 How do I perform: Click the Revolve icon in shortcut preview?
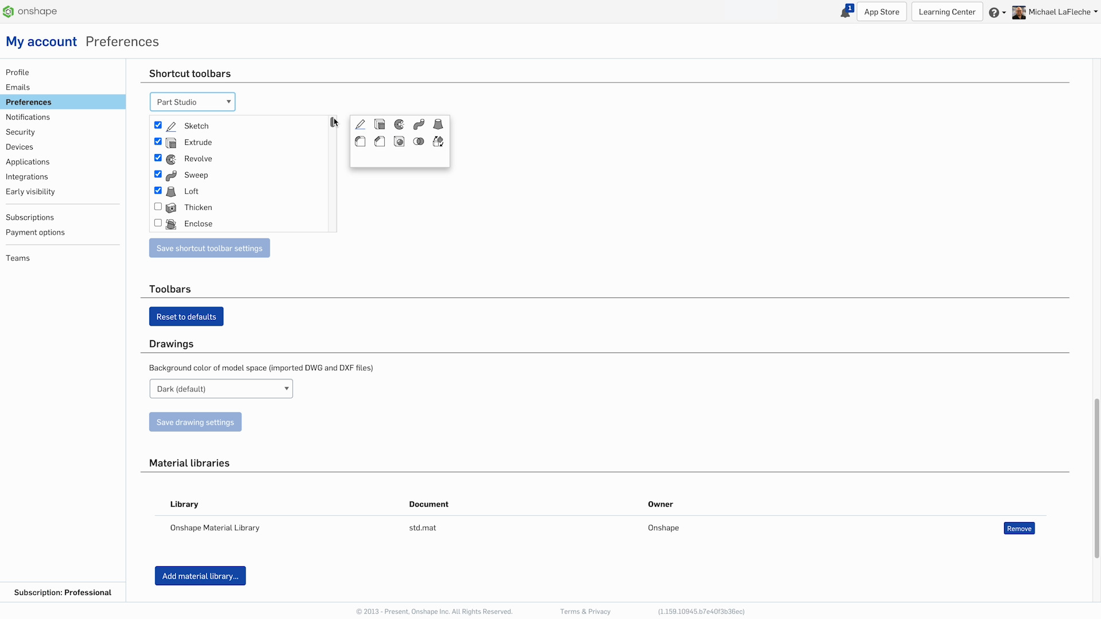click(399, 124)
